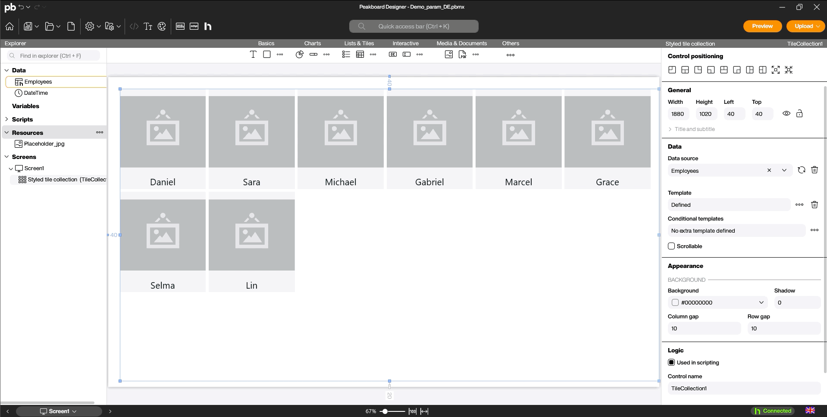
Task: Click the reload data source icon
Action: click(801, 170)
